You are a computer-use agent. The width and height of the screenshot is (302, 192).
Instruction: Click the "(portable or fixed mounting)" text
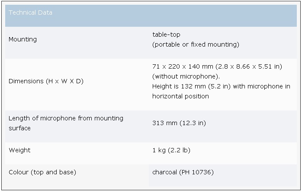pyautogui.click(x=196, y=44)
